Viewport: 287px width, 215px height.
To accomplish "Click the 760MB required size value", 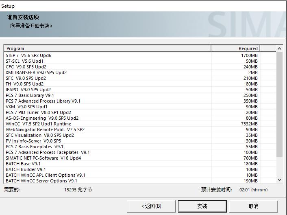I will pyautogui.click(x=250, y=158).
